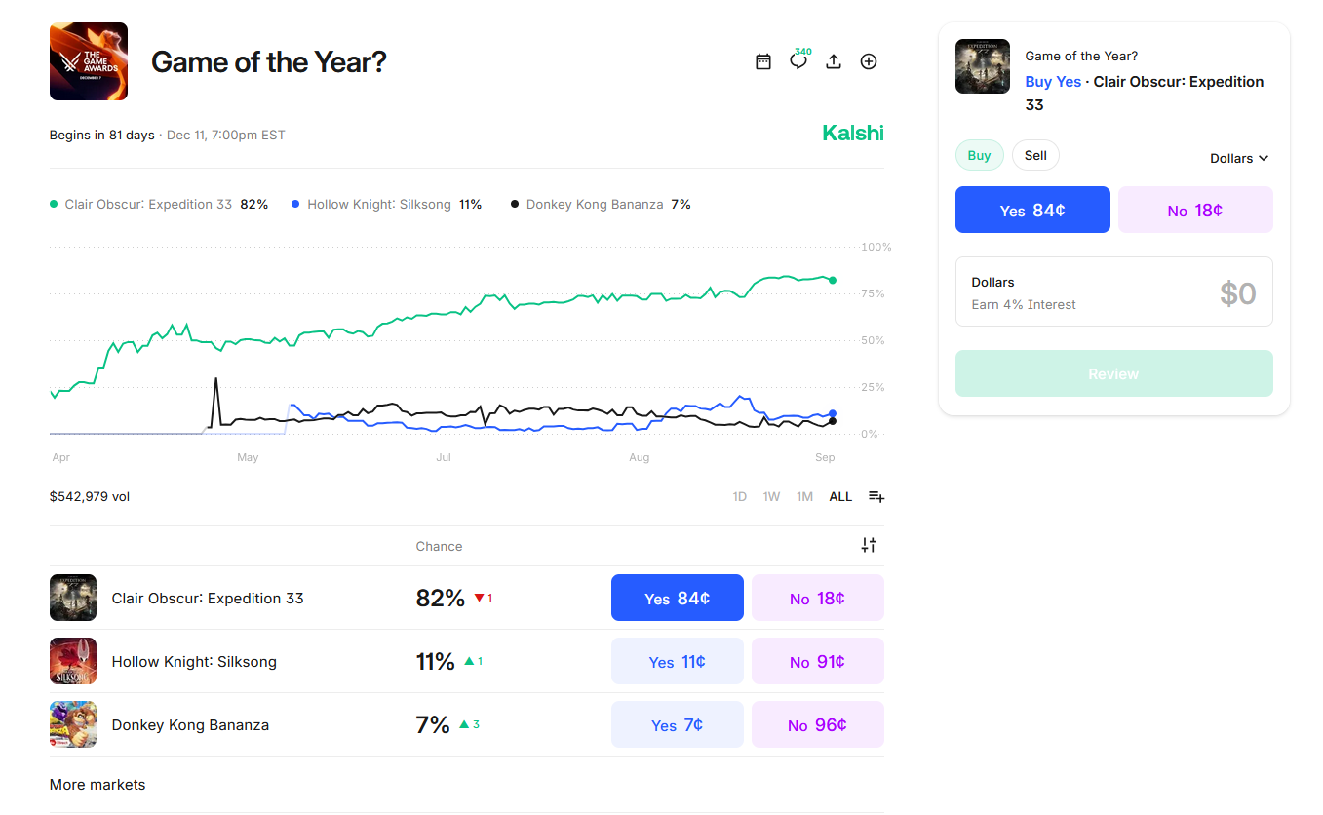
Task: Select the Buy toggle in order panel
Action: point(979,156)
